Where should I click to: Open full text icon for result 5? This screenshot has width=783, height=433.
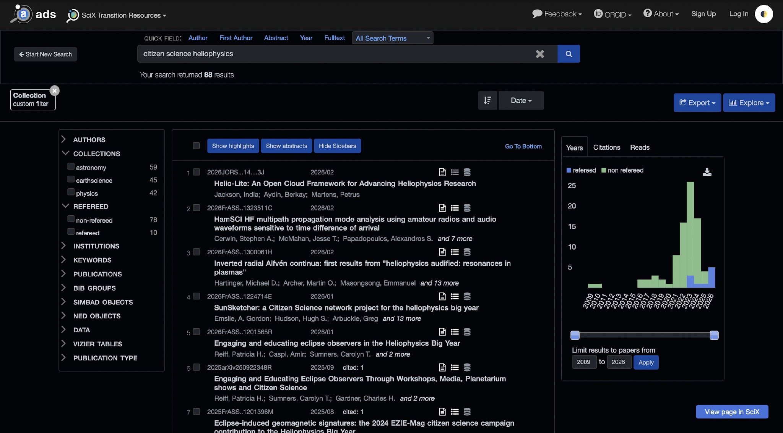(x=442, y=332)
